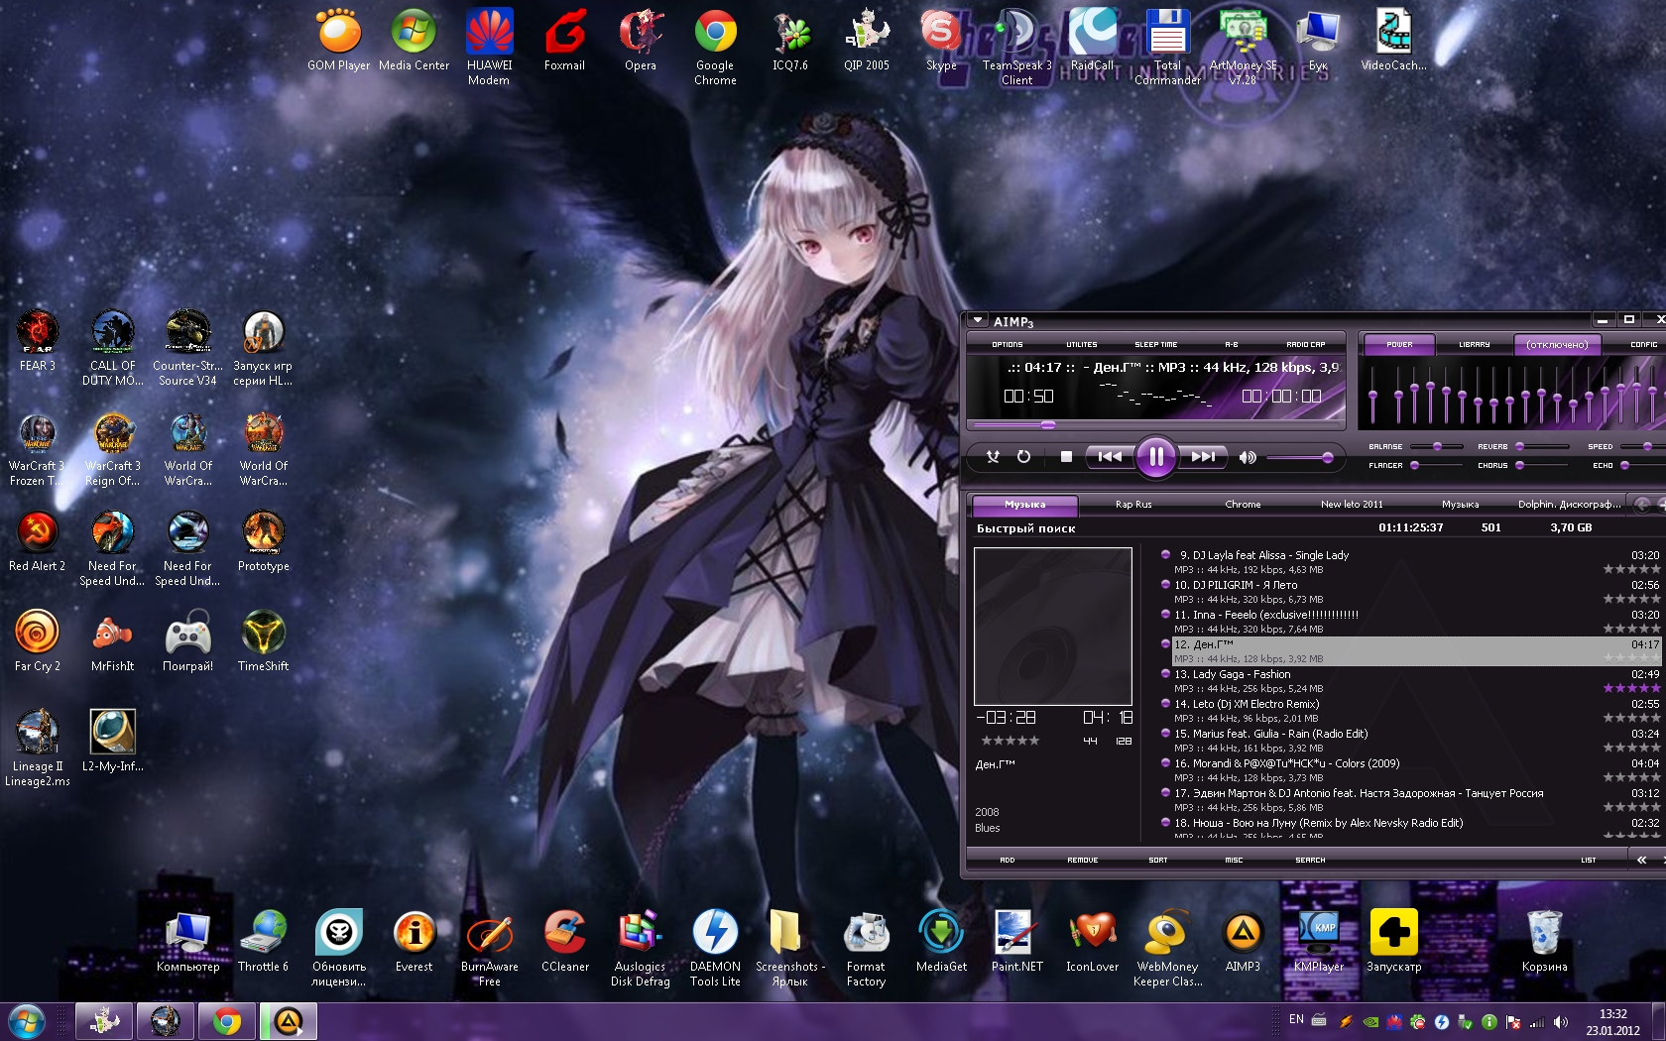
Task: Open the SORT menu at the playlist bottom
Action: 1157,860
